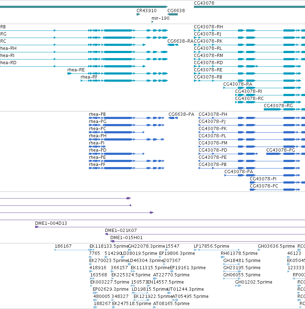Select the CG43078-PD protein label

click(x=213, y=150)
